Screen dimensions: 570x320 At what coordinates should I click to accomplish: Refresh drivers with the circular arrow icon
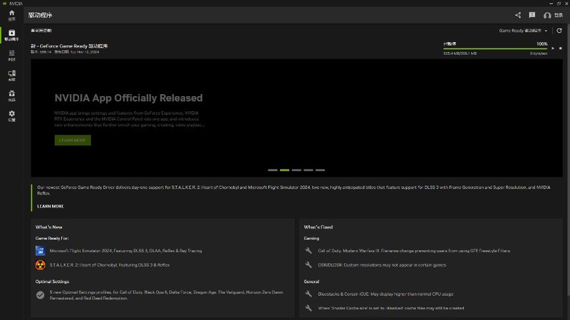coord(559,31)
